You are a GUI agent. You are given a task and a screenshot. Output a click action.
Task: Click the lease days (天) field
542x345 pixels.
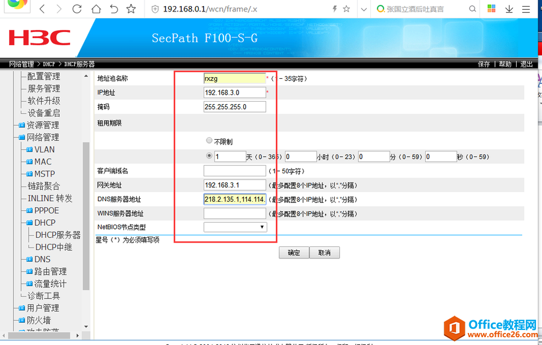230,157
